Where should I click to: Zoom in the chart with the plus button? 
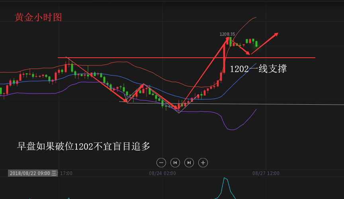203,162
